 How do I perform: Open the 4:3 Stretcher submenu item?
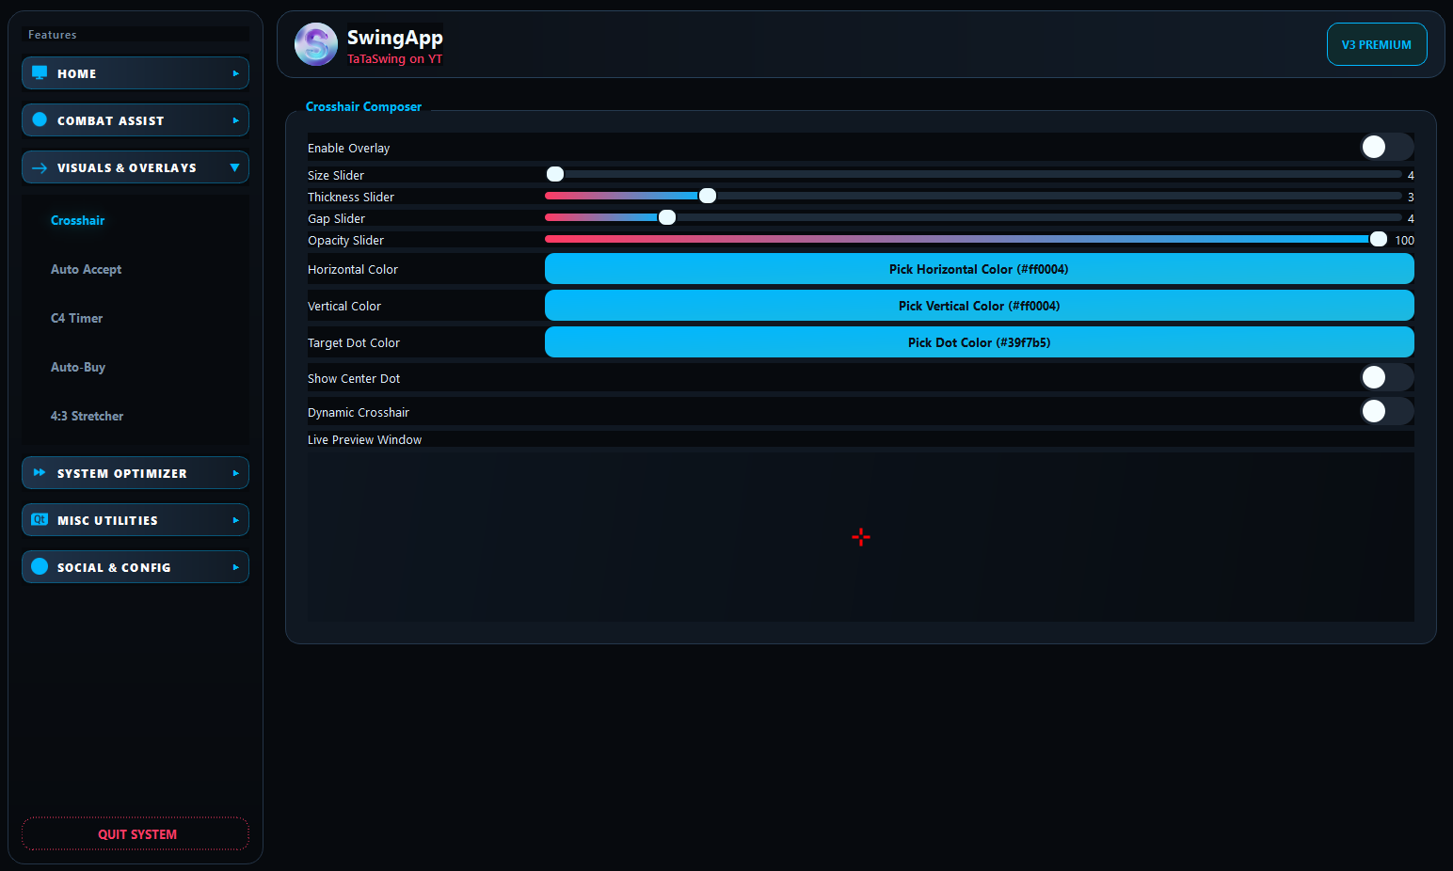pos(88,416)
